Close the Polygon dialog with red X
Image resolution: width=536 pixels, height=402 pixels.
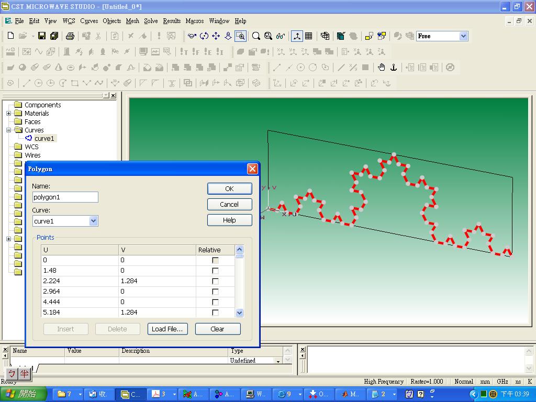[252, 169]
